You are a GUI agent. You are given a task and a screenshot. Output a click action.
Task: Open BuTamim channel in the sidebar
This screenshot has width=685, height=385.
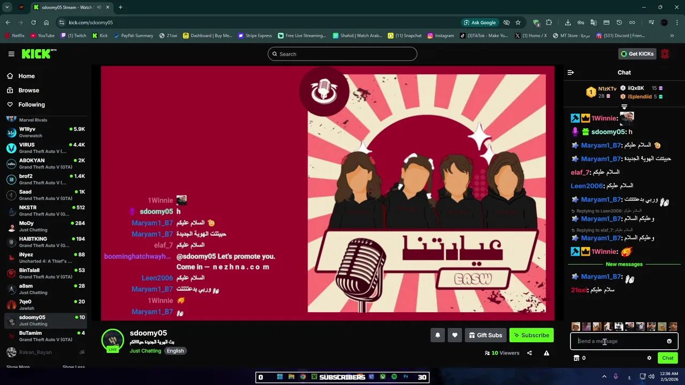45,336
